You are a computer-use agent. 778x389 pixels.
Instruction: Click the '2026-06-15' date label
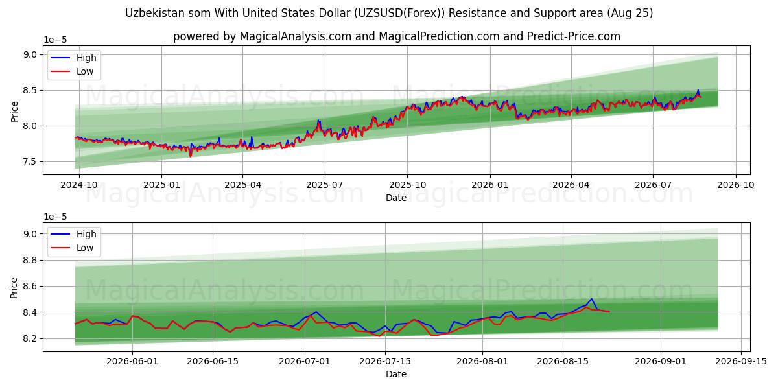point(213,362)
